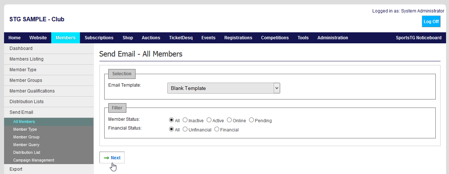Choose Online member status option
449x174 pixels.
coord(229,120)
